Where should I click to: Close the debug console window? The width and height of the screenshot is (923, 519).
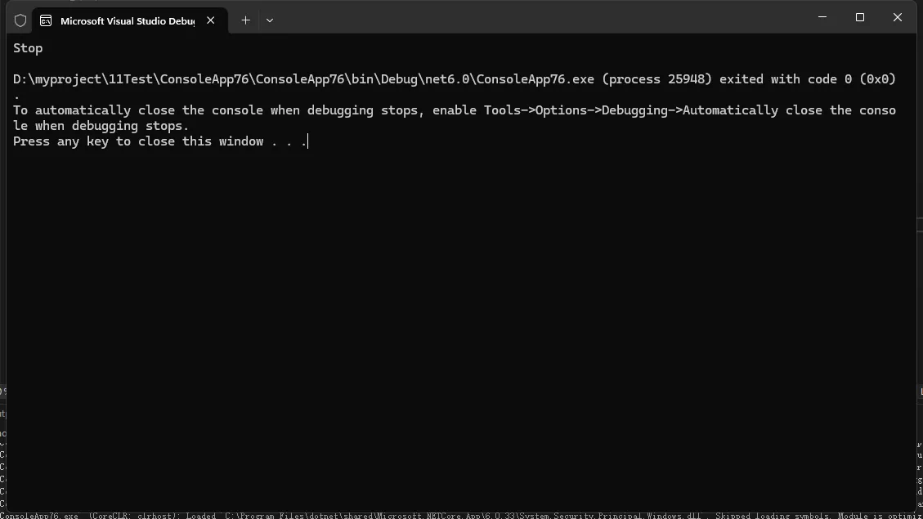[898, 17]
